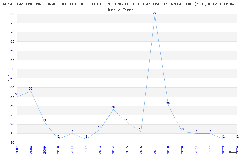This screenshot has width=240, height=155.
Task: Click the peak data label 79
Action: 154,13
